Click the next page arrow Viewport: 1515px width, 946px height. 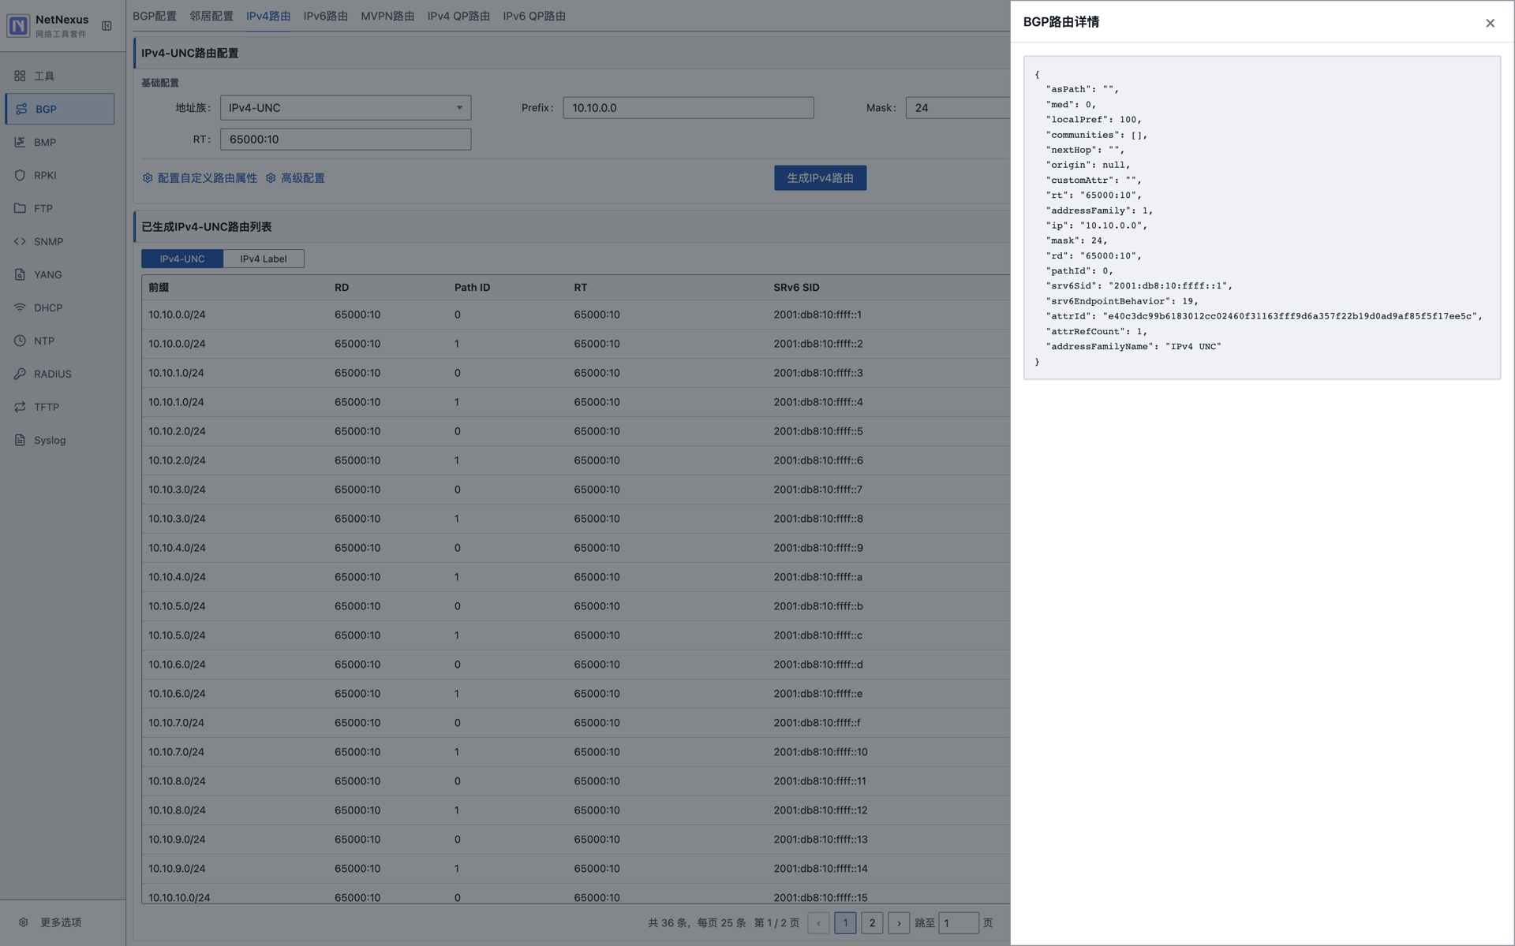pyautogui.click(x=899, y=923)
